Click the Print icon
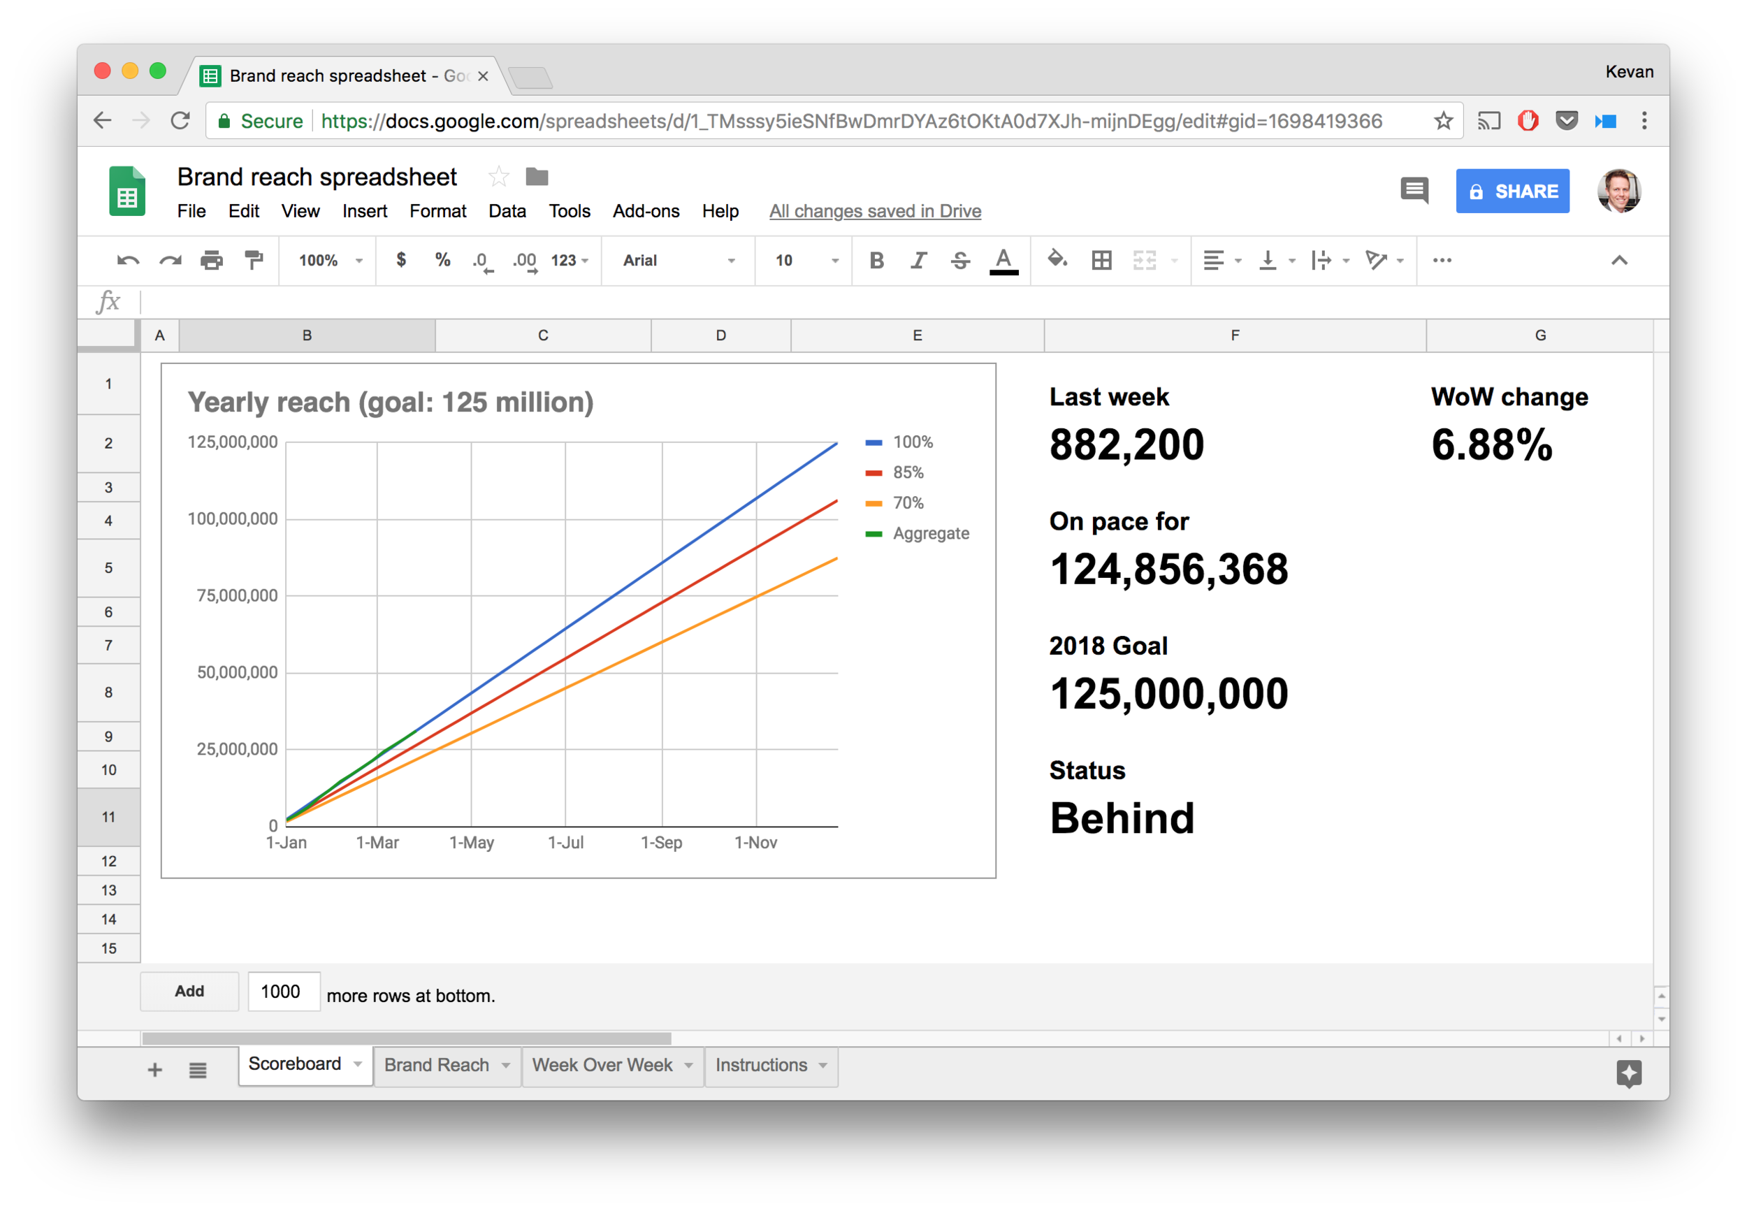1747x1211 pixels. tap(212, 261)
